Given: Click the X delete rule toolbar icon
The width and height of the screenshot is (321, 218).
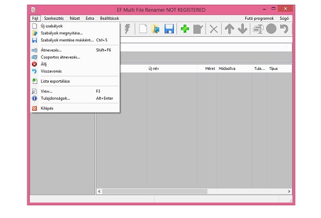Looking at the screenshot, I should coord(214,29).
